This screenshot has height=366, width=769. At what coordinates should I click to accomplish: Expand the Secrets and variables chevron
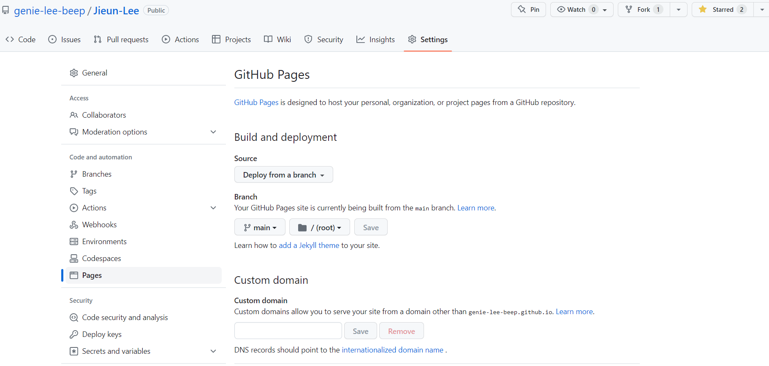pos(213,351)
